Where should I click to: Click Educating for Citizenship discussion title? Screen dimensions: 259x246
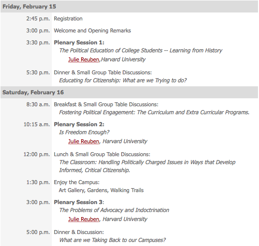point(123,80)
